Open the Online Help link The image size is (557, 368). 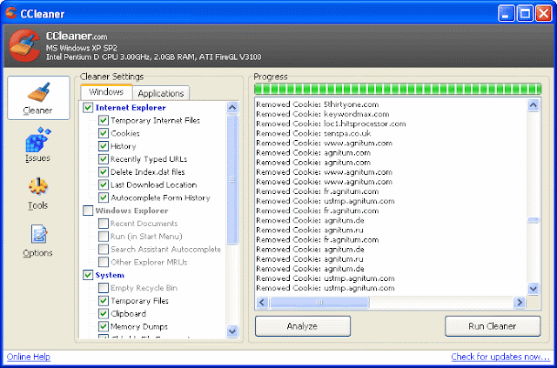29,357
